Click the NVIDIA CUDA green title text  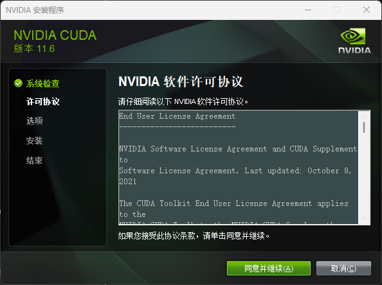click(55, 35)
